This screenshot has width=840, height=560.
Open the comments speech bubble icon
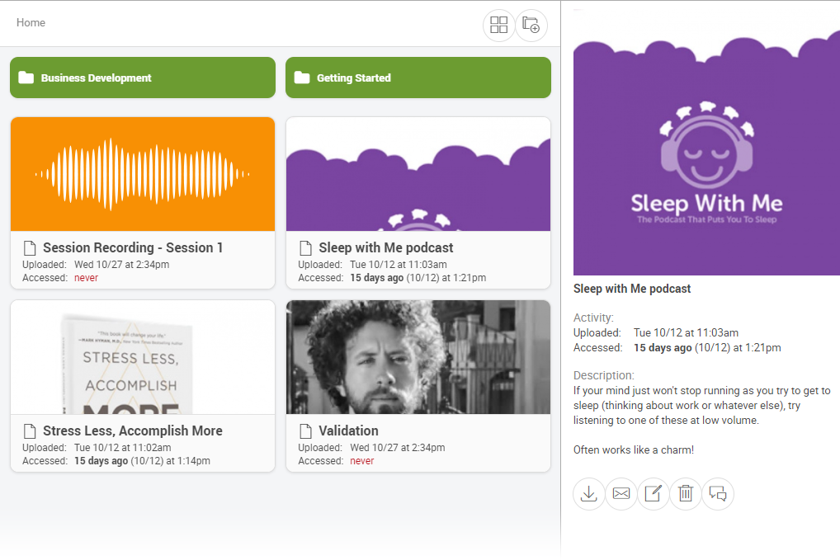pyautogui.click(x=718, y=494)
